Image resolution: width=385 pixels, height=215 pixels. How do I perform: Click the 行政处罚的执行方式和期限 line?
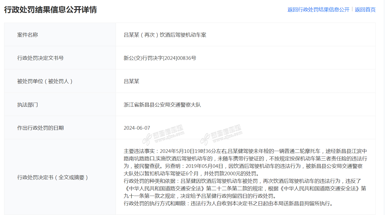click(228, 203)
